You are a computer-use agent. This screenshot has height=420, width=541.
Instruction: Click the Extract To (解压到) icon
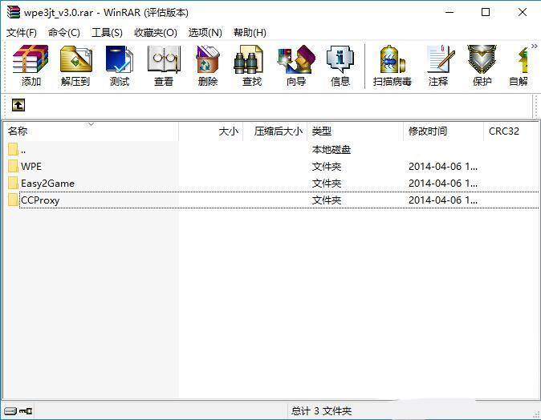[75, 66]
